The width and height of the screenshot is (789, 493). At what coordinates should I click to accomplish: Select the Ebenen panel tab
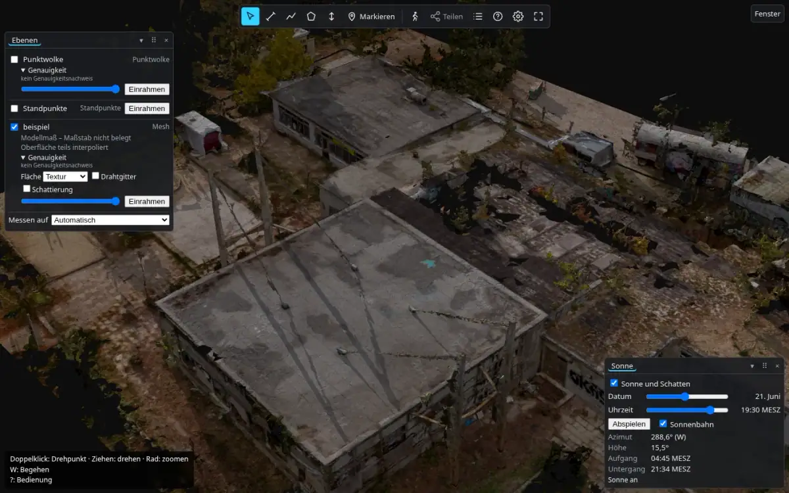[24, 41]
